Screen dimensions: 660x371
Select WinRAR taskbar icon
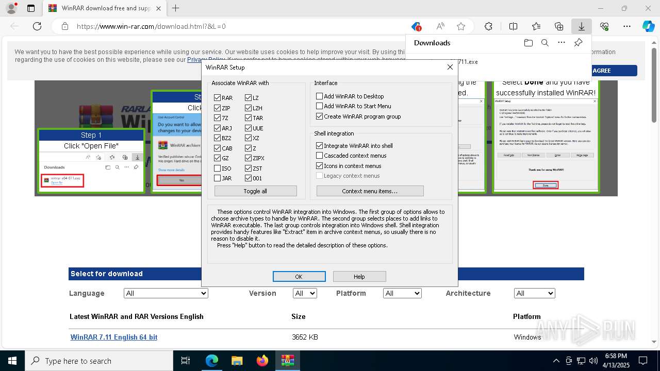[x=287, y=361]
